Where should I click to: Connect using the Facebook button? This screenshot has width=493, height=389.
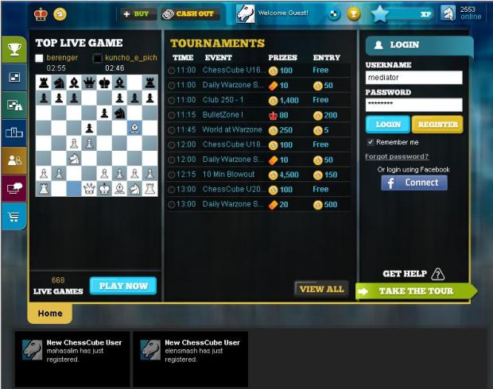coord(414,183)
